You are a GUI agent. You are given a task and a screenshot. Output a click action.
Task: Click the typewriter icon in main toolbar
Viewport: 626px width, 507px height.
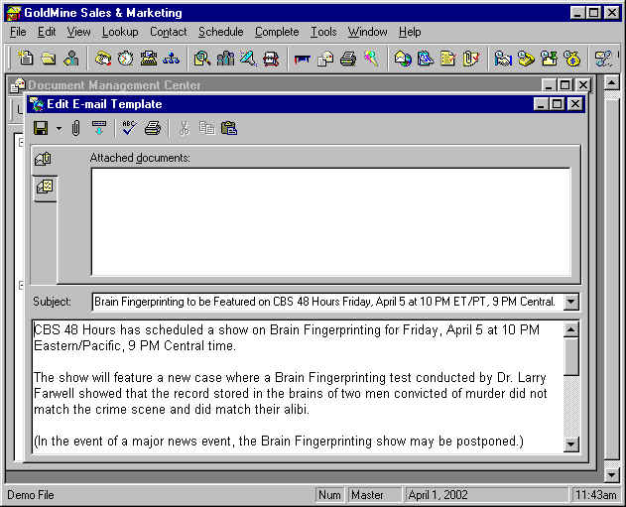tap(148, 59)
